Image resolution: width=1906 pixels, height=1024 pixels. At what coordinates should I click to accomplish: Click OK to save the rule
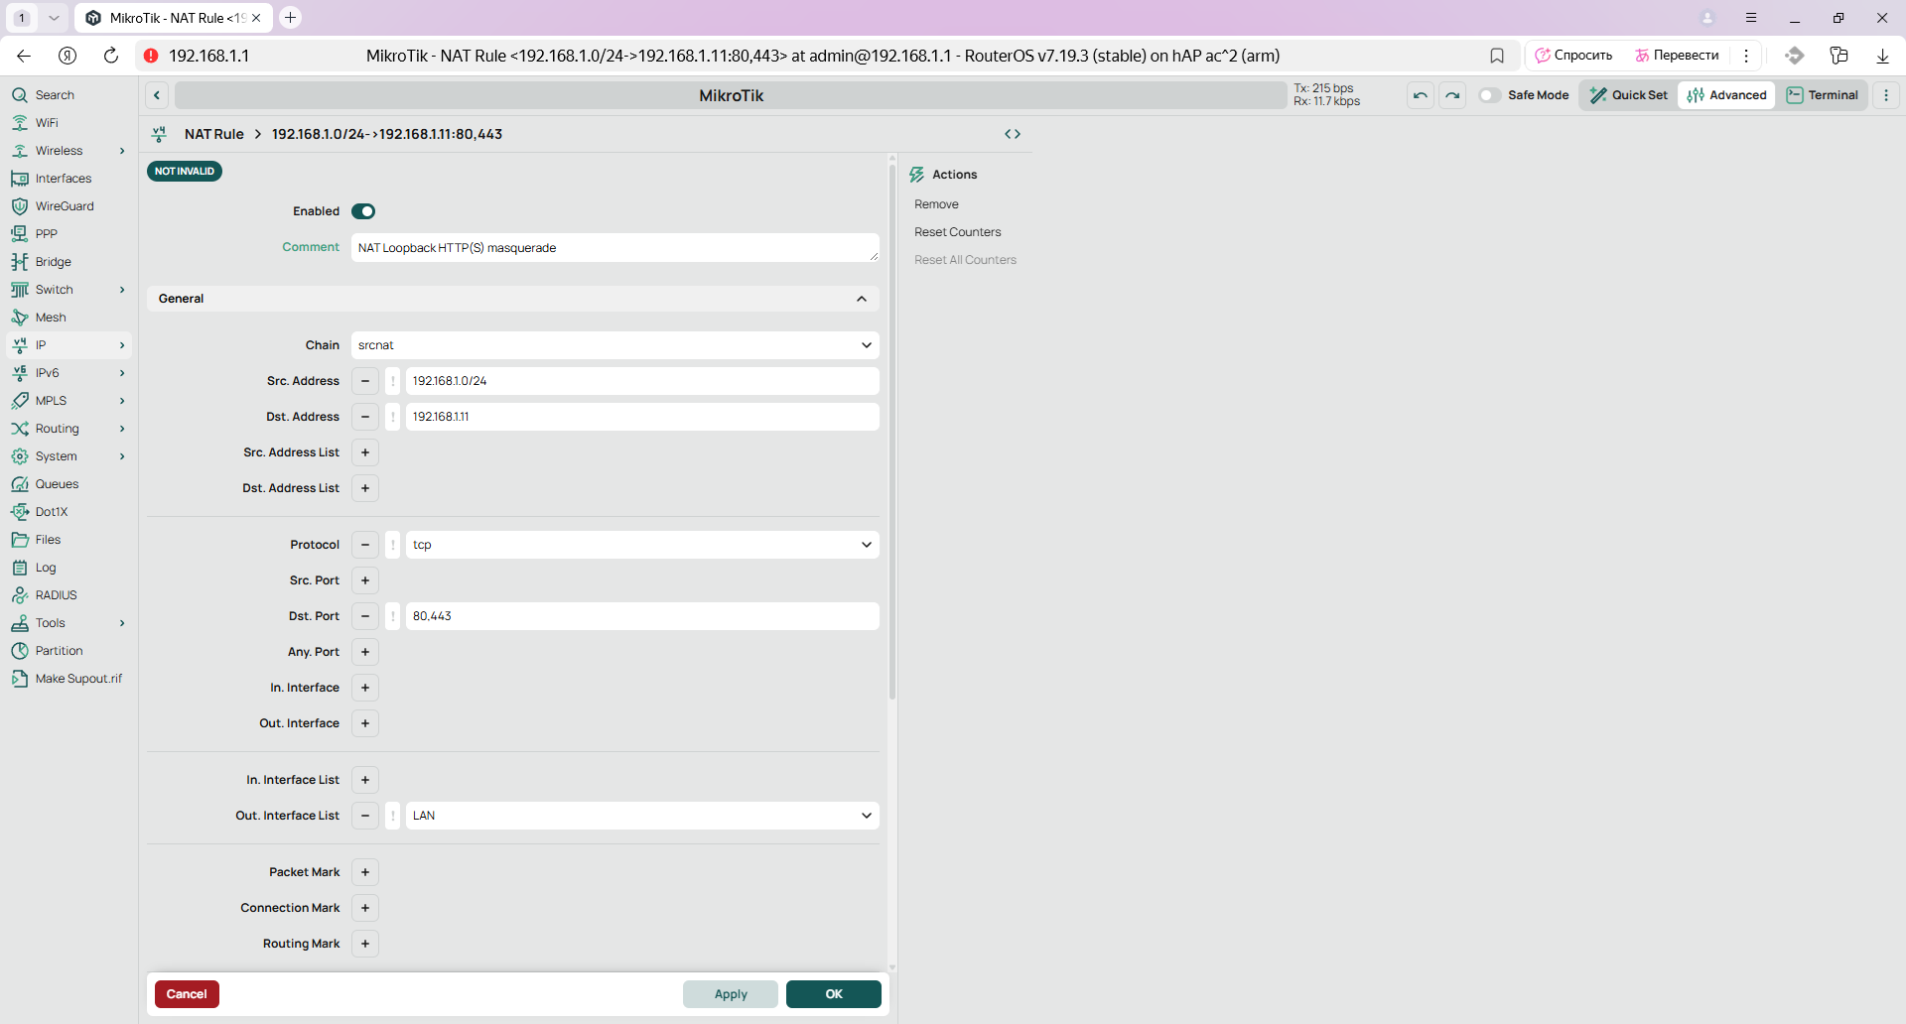[834, 994]
